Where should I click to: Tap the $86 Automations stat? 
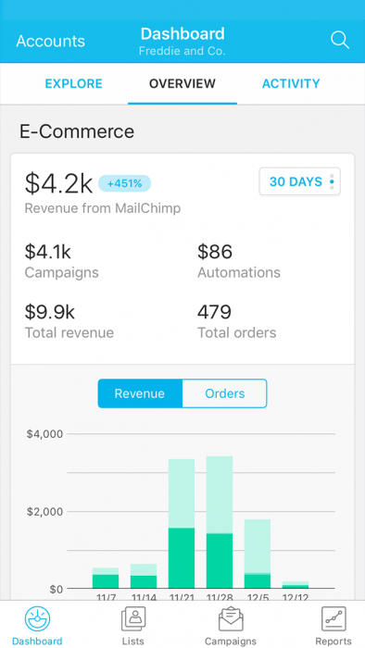239,261
